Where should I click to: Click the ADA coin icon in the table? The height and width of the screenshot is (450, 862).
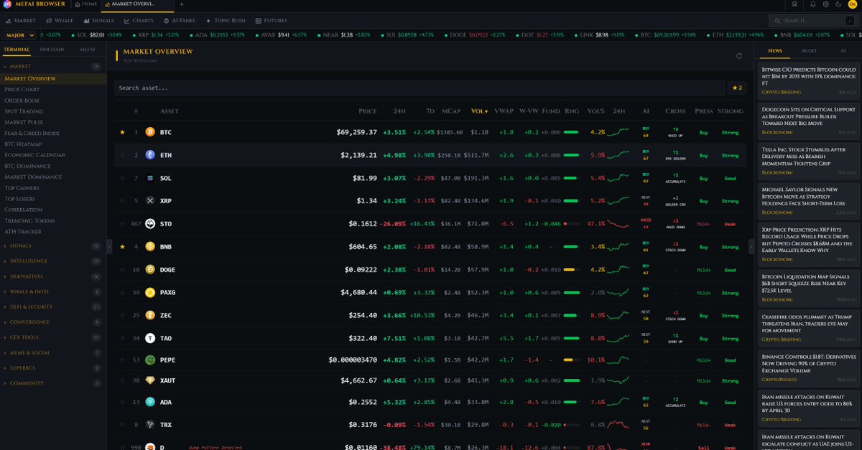[x=150, y=403]
